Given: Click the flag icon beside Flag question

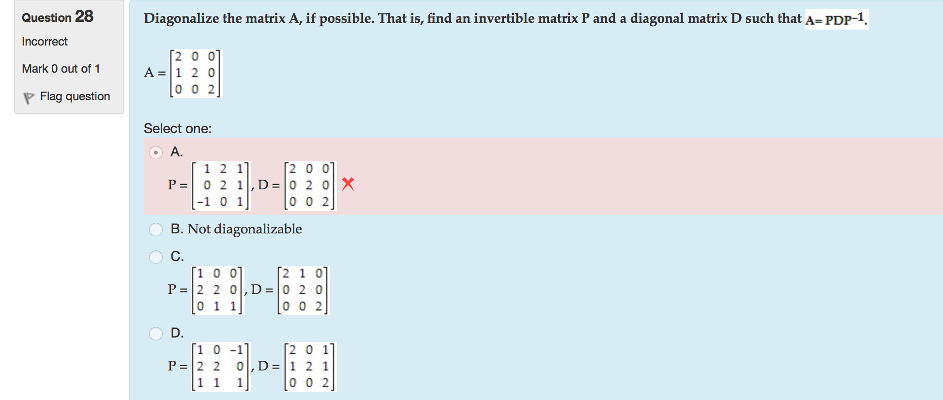Looking at the screenshot, I should 29,97.
